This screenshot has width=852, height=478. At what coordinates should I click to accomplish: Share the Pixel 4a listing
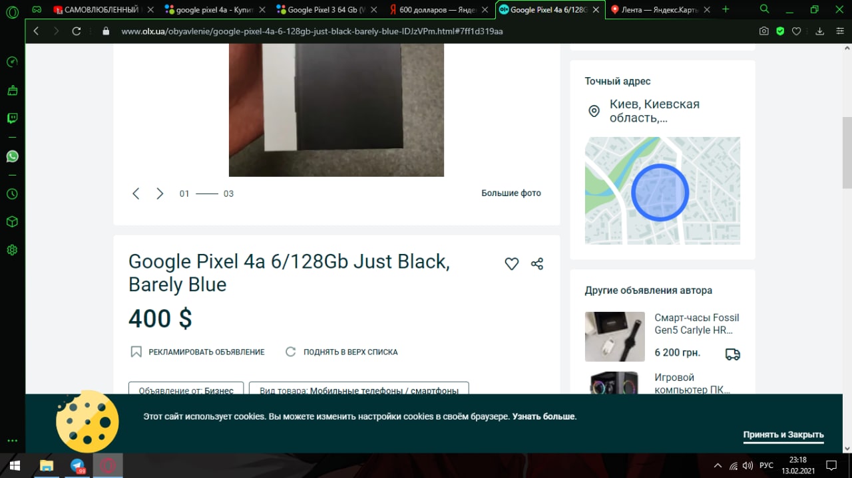click(x=537, y=264)
